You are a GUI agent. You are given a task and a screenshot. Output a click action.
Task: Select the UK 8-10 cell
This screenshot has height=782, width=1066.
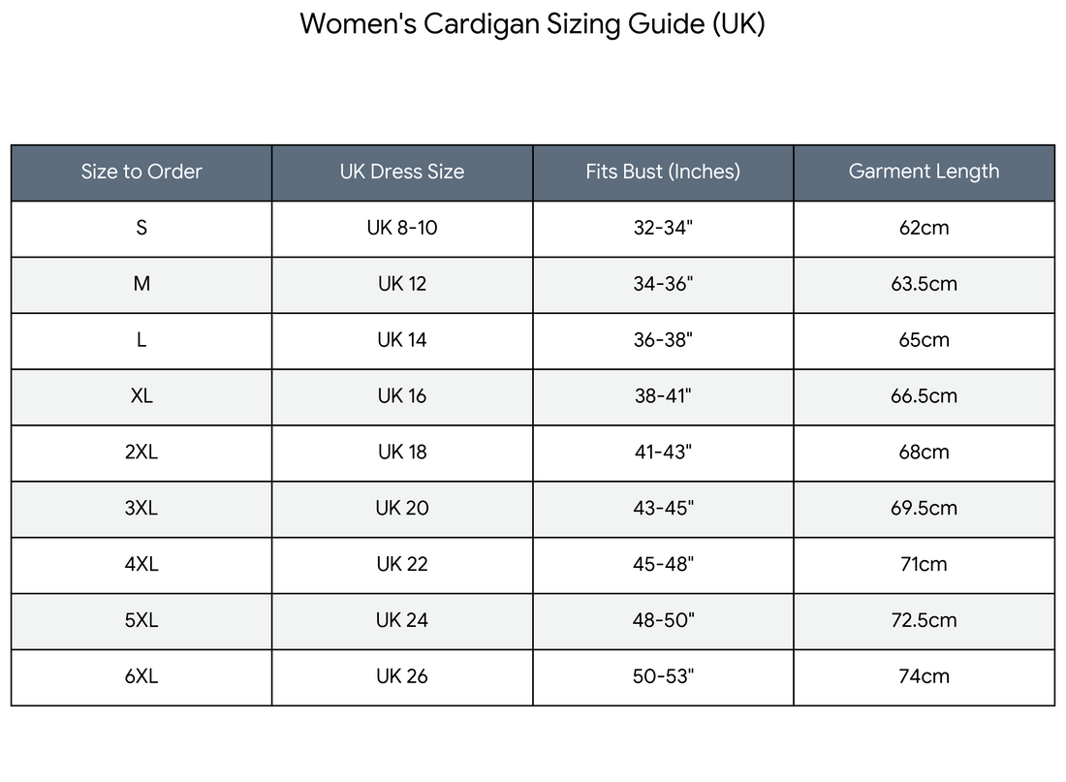(402, 229)
